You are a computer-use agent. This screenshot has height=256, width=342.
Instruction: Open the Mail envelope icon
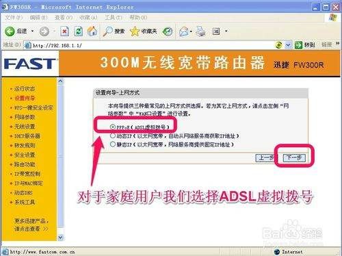click(184, 31)
